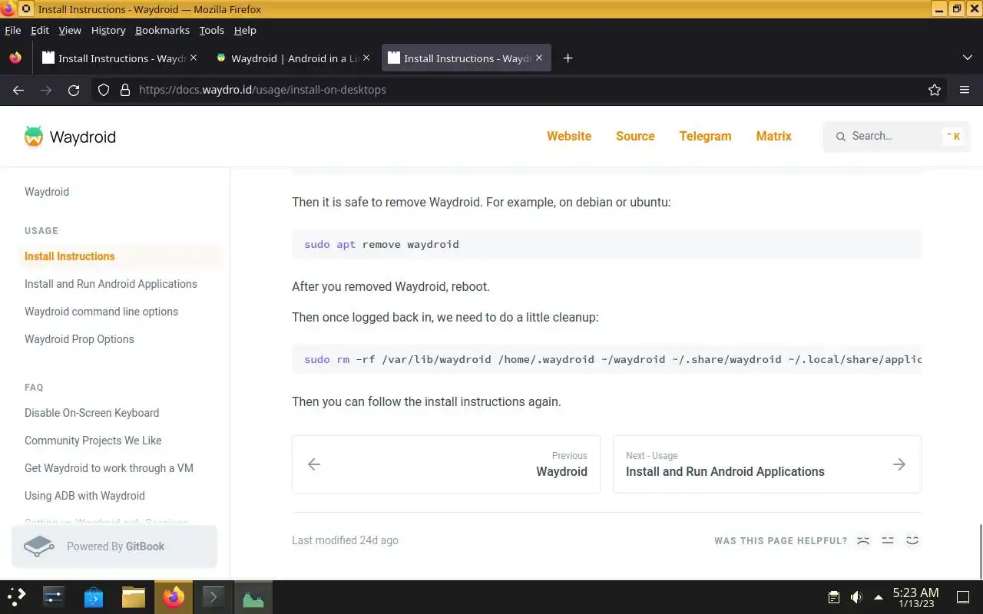Rate page with the happy face icon
The height and width of the screenshot is (614, 983).
click(912, 540)
